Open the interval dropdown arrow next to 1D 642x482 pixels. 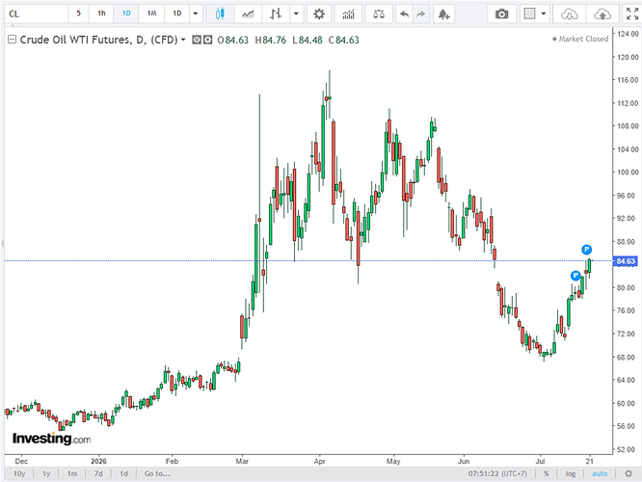click(196, 13)
